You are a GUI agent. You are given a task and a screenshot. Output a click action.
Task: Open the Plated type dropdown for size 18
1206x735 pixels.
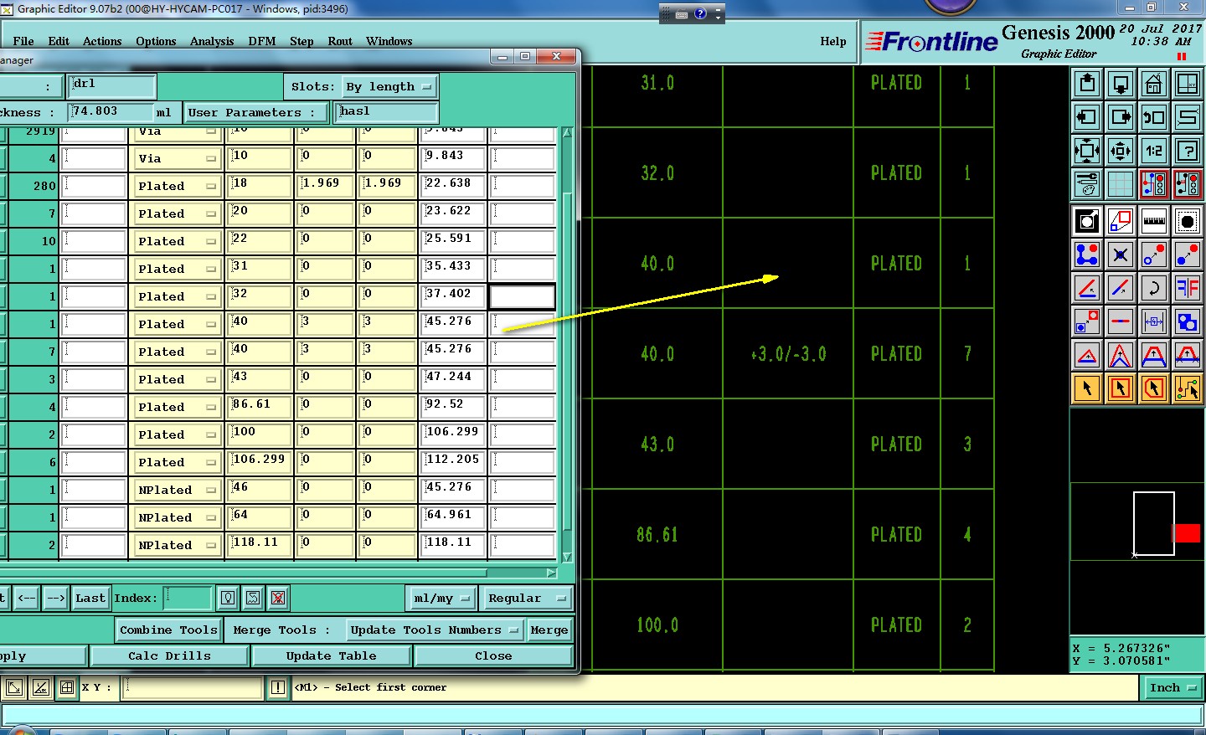176,186
